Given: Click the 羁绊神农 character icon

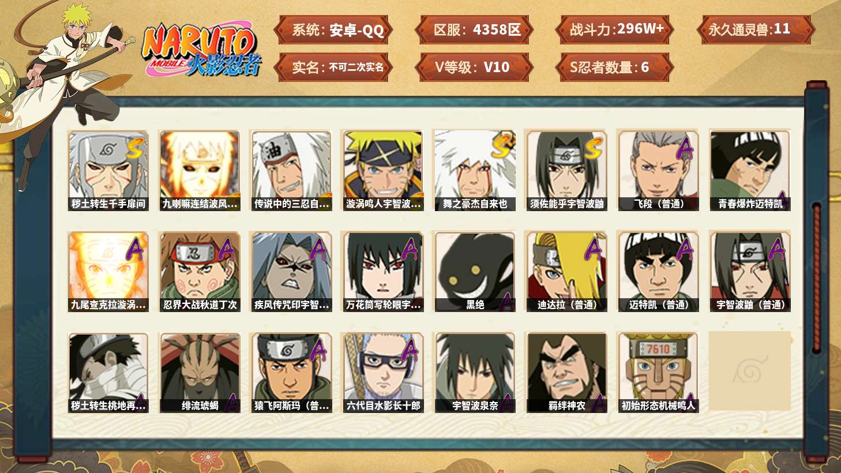Looking at the screenshot, I should coord(566,373).
